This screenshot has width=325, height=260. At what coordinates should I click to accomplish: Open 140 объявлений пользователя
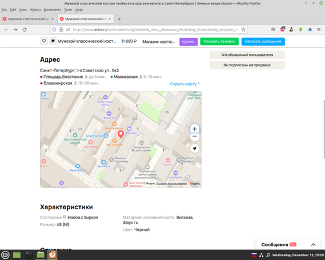coord(247,55)
